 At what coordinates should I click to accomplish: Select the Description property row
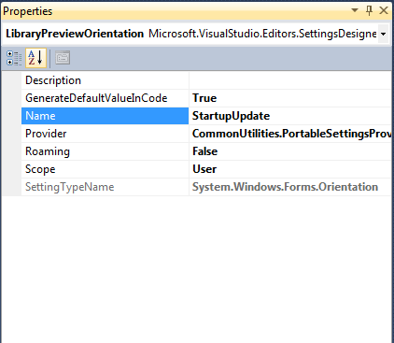point(206,80)
